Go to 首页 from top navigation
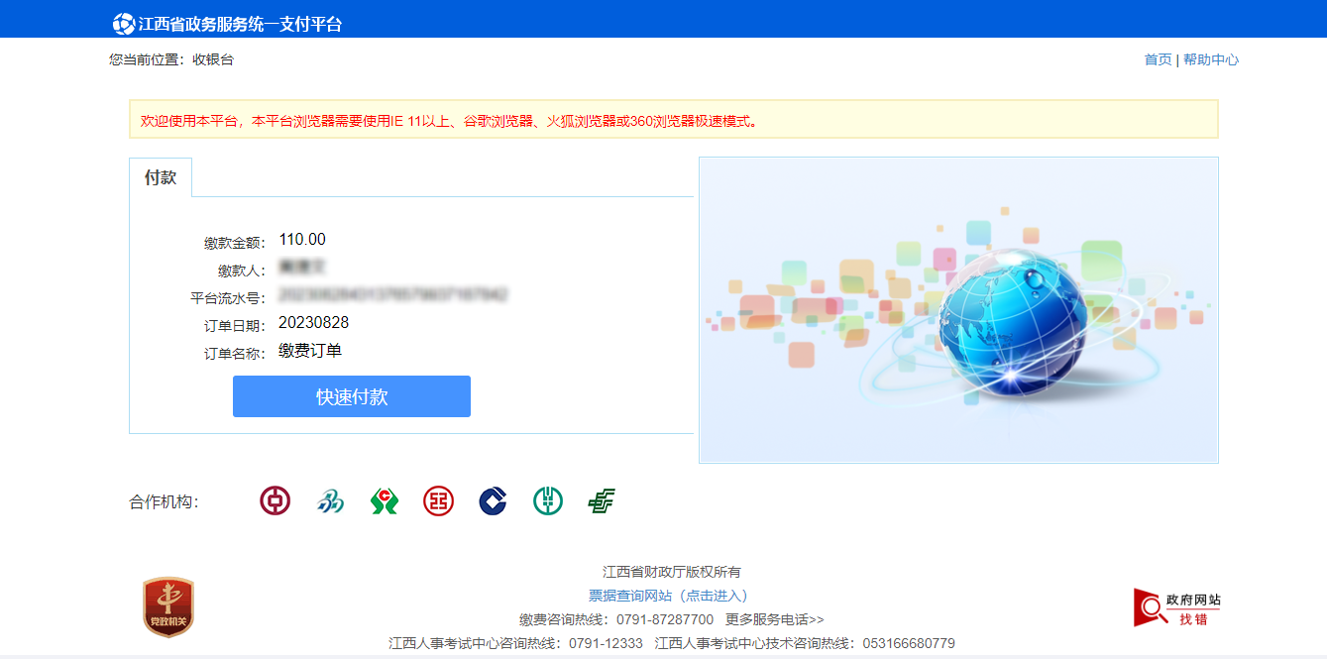This screenshot has height=659, width=1327. 1158,59
